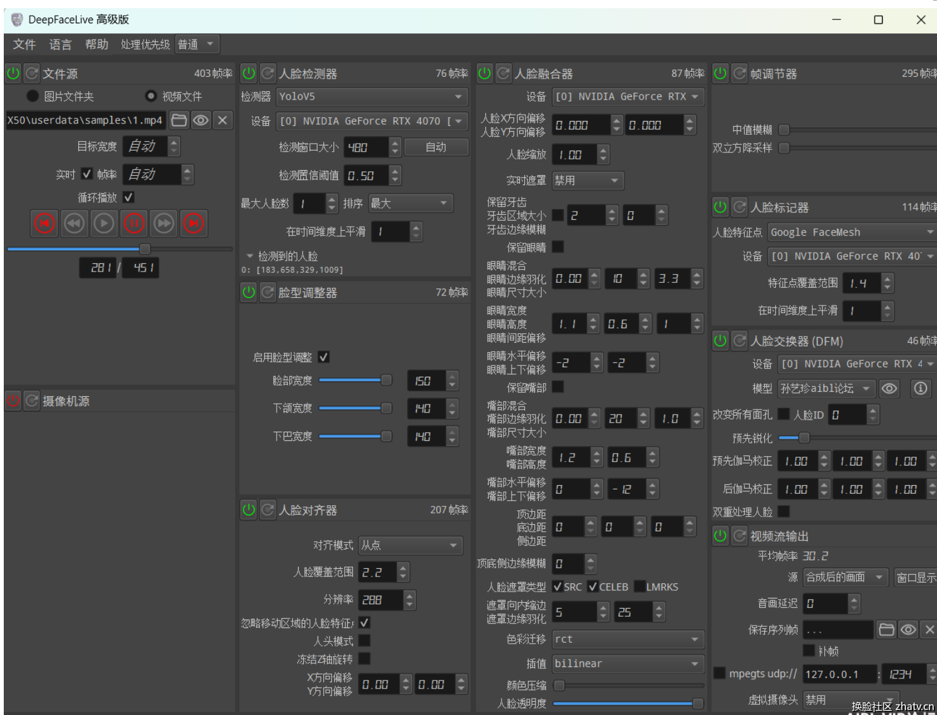Click the info icon next to DFM model
Image resolution: width=937 pixels, height=715 pixels.
point(920,389)
